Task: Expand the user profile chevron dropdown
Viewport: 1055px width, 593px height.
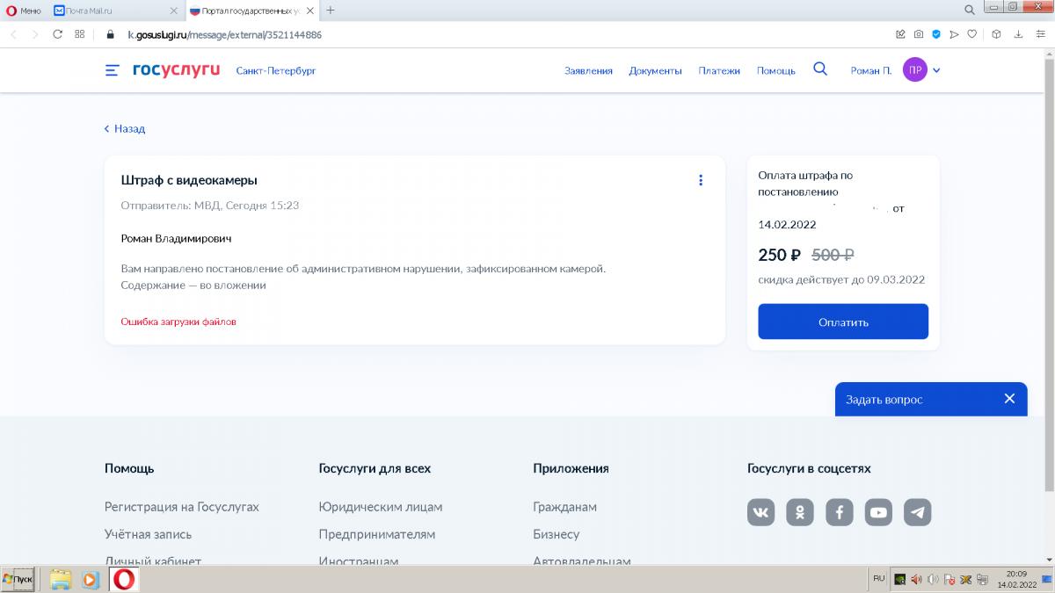Action: [936, 70]
